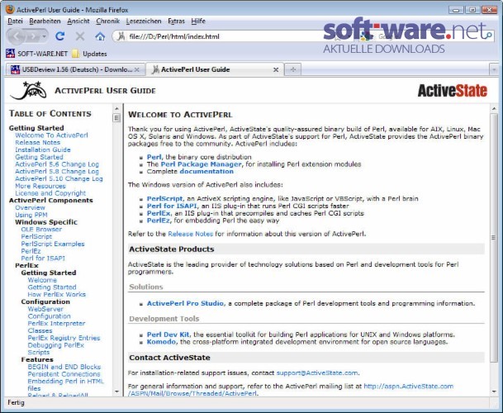Open the Lesezeichen menu
Screen dimensions: 503x413
click(144, 21)
